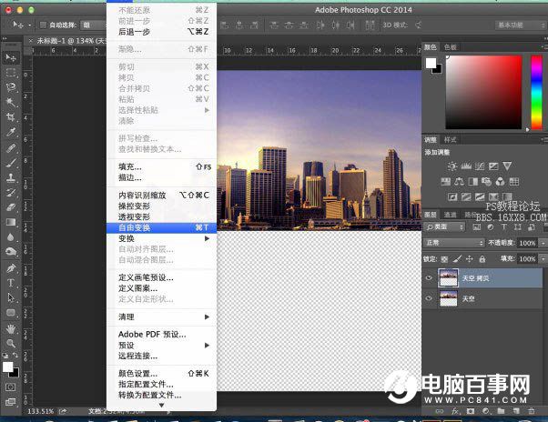Select the History Brush tool
This screenshot has width=548, height=422.
click(11, 192)
